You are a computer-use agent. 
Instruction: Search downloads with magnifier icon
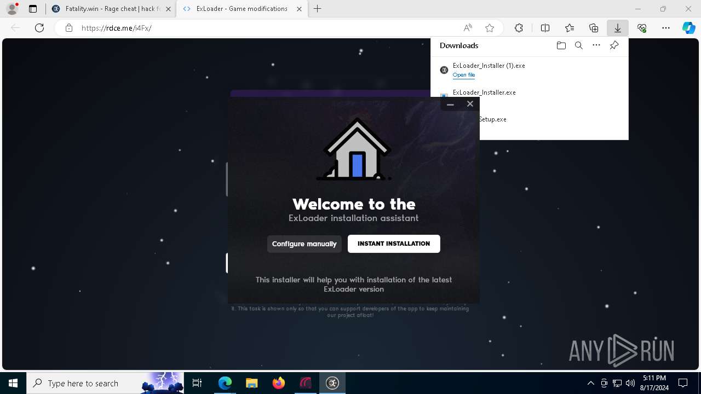(578, 45)
